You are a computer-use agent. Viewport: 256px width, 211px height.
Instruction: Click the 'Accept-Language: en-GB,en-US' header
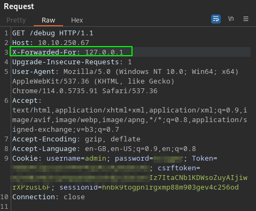pos(104,149)
